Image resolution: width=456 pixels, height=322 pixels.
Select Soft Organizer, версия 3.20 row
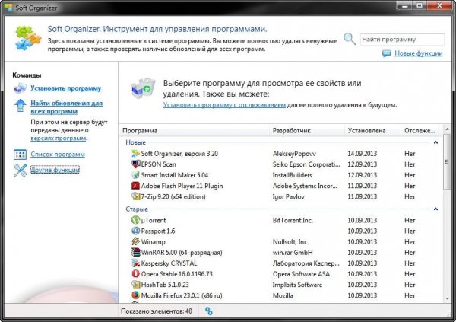(x=179, y=154)
